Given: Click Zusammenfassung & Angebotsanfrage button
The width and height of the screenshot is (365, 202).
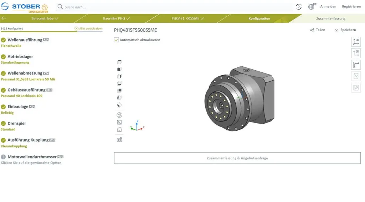Looking at the screenshot, I should [x=237, y=158].
